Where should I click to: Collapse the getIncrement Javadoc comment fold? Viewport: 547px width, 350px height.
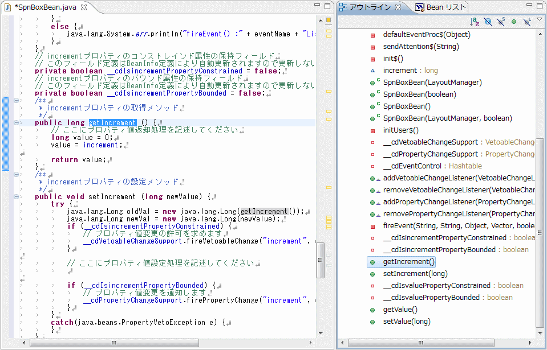pos(16,101)
